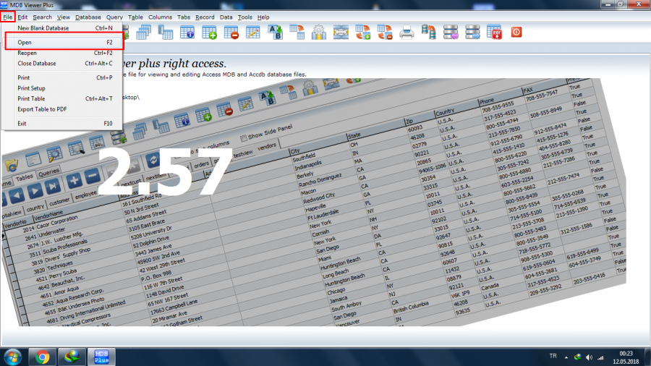The height and width of the screenshot is (366, 651).
Task: Click the sort A-B toolbar icon
Action: [276, 32]
